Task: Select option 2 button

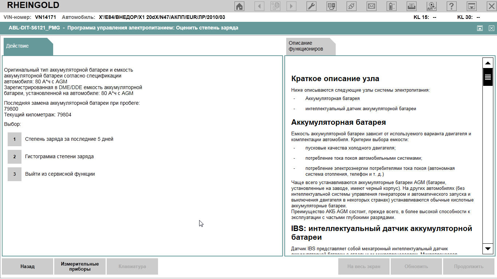Action: (15, 157)
